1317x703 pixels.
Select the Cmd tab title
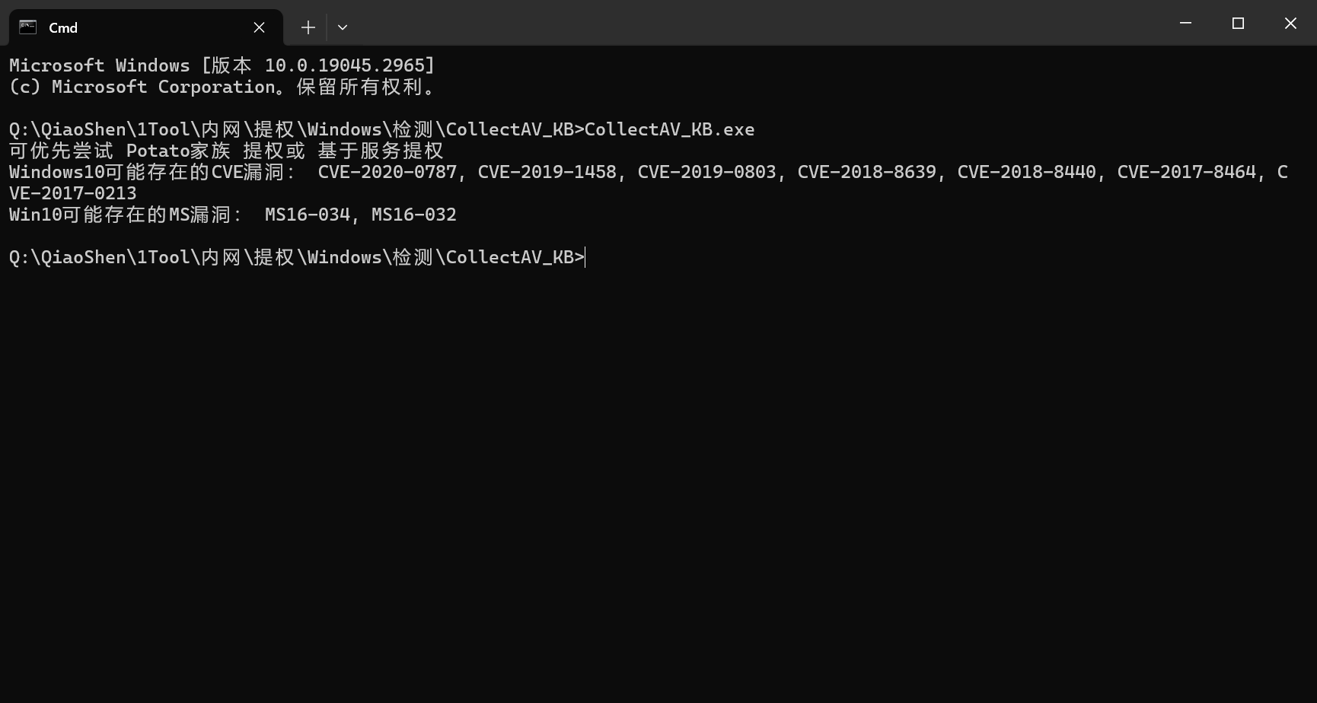63,28
